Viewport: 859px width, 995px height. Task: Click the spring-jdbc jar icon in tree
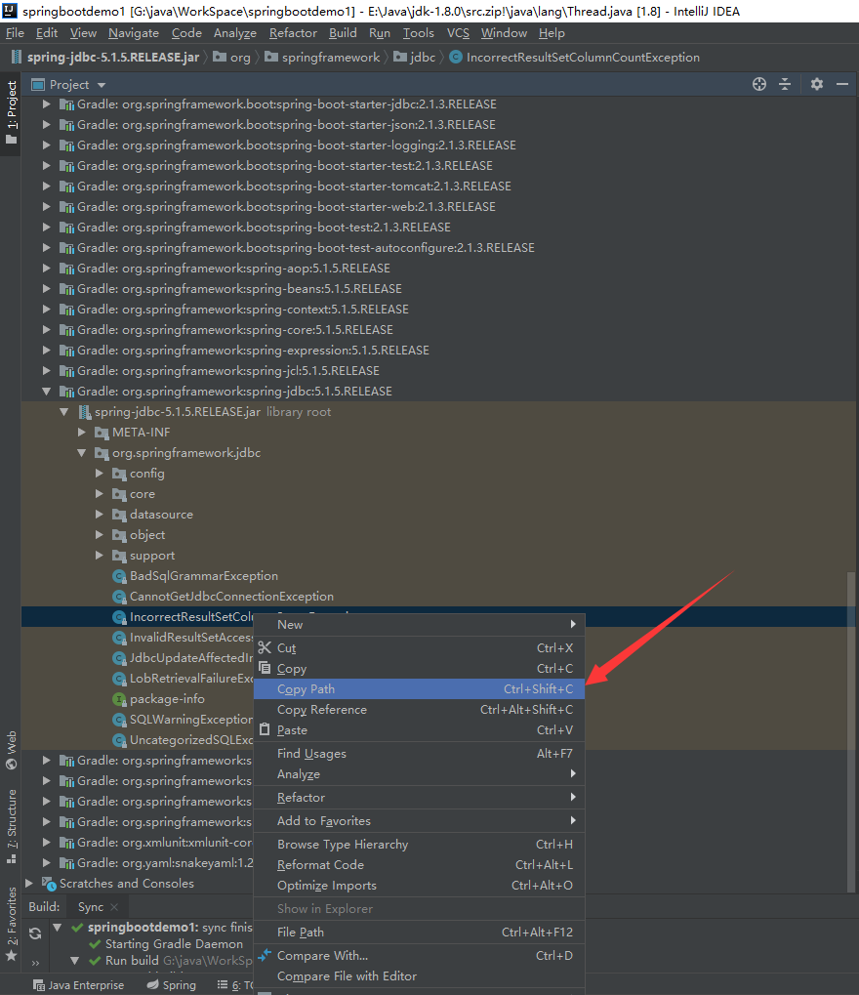tap(84, 412)
